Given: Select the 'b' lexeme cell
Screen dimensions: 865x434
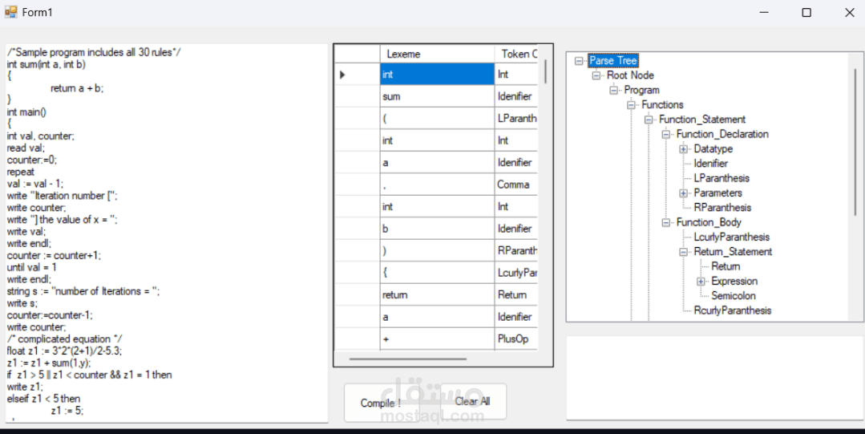Looking at the screenshot, I should [438, 229].
